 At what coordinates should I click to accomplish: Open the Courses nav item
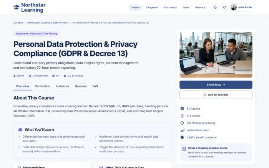pos(135,7)
